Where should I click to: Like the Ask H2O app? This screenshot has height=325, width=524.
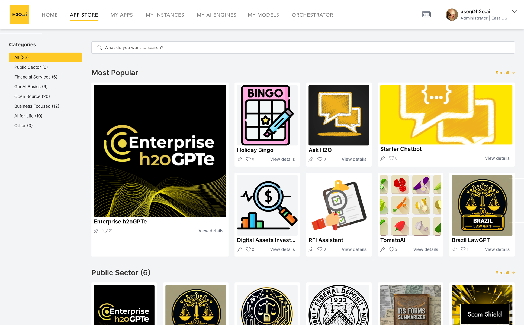[320, 159]
